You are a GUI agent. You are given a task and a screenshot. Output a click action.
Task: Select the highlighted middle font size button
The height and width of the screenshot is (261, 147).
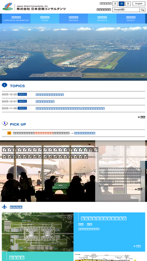pos(122,4)
